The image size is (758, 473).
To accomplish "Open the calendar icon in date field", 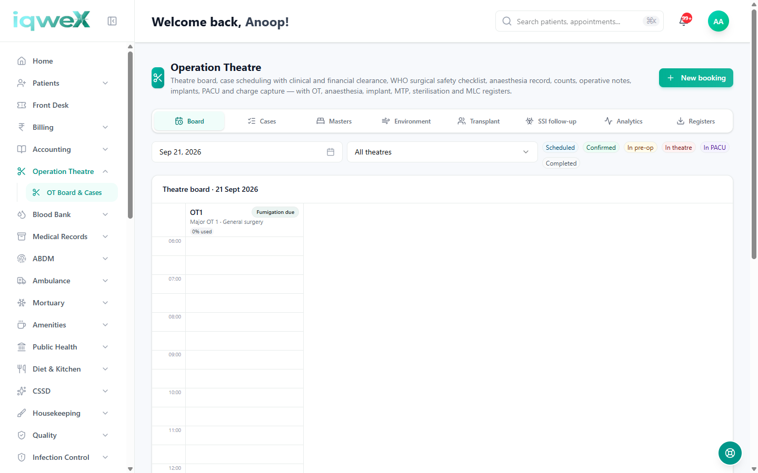I will (331, 152).
